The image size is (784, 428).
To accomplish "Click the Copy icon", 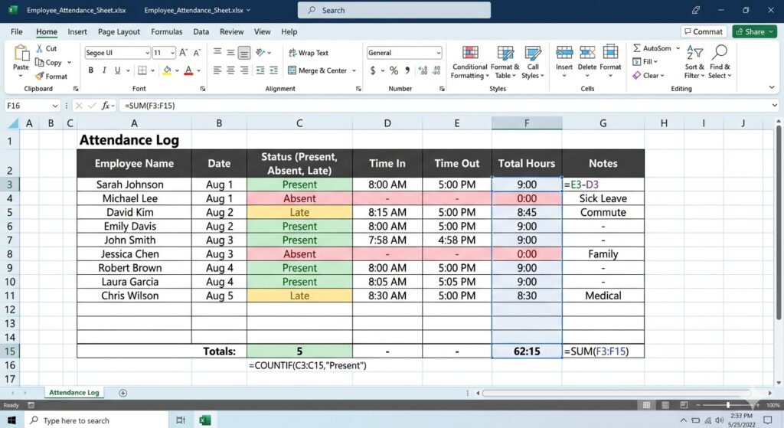I will tap(40, 63).
